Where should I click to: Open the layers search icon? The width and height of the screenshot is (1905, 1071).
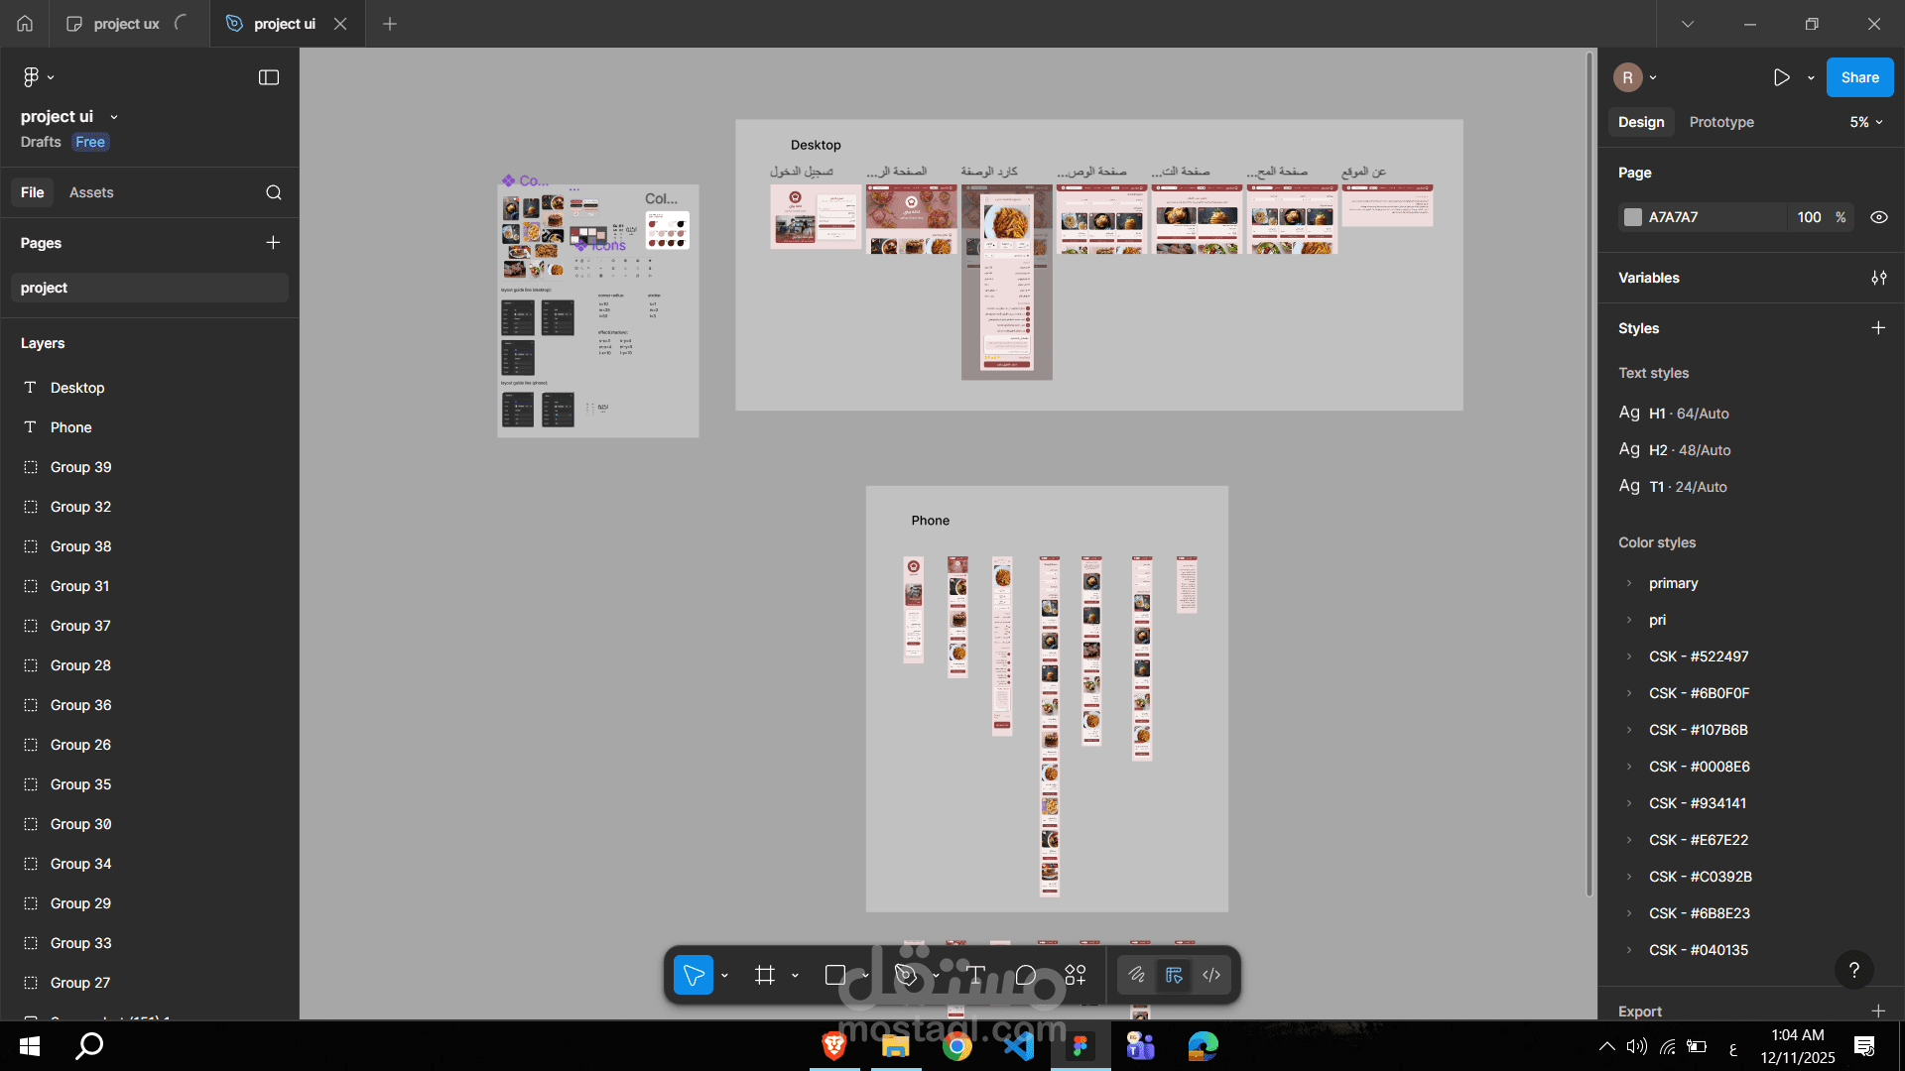273,192
